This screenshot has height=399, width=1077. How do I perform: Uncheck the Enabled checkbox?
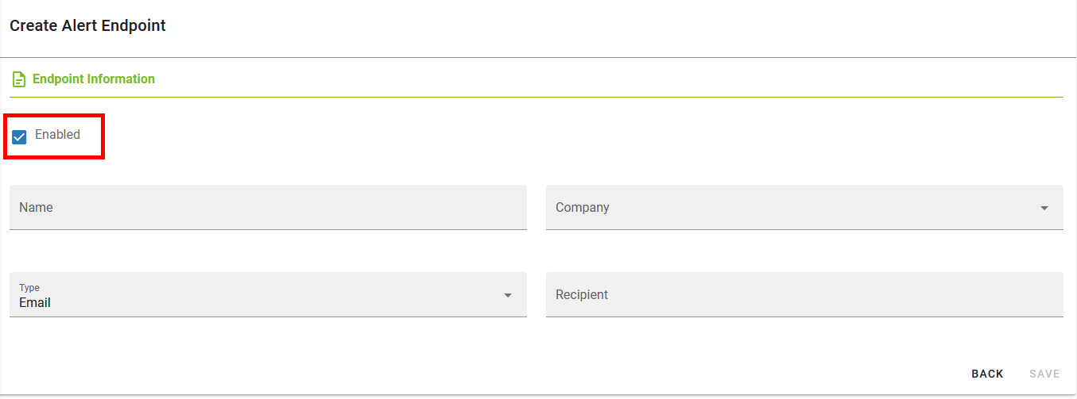coord(20,137)
